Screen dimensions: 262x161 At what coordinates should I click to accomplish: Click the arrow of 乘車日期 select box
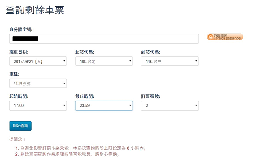[64, 61]
